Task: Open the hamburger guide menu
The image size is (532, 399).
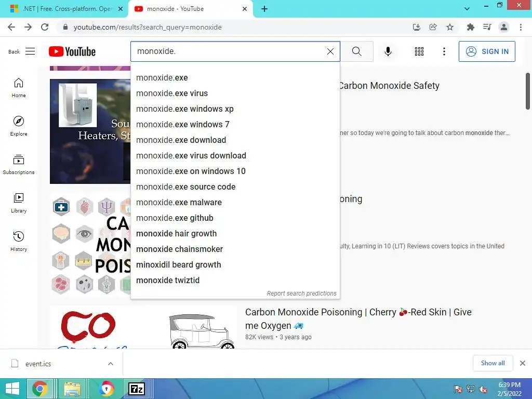Action: (x=30, y=51)
